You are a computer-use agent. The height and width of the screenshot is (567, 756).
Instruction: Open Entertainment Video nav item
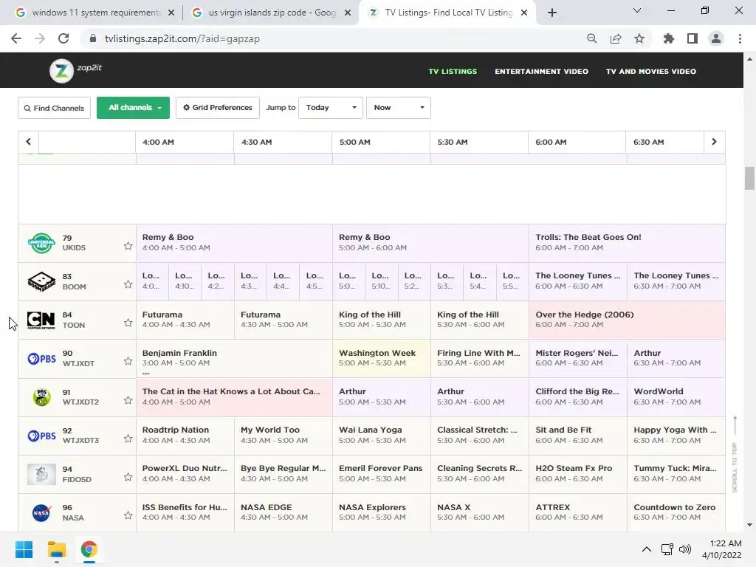pyautogui.click(x=541, y=72)
